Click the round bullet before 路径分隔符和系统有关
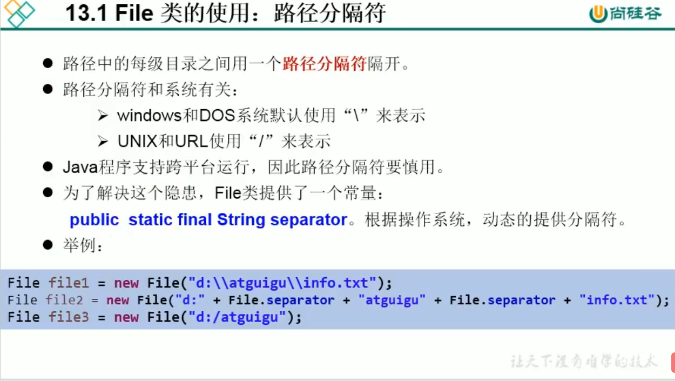The width and height of the screenshot is (675, 381). 48,89
